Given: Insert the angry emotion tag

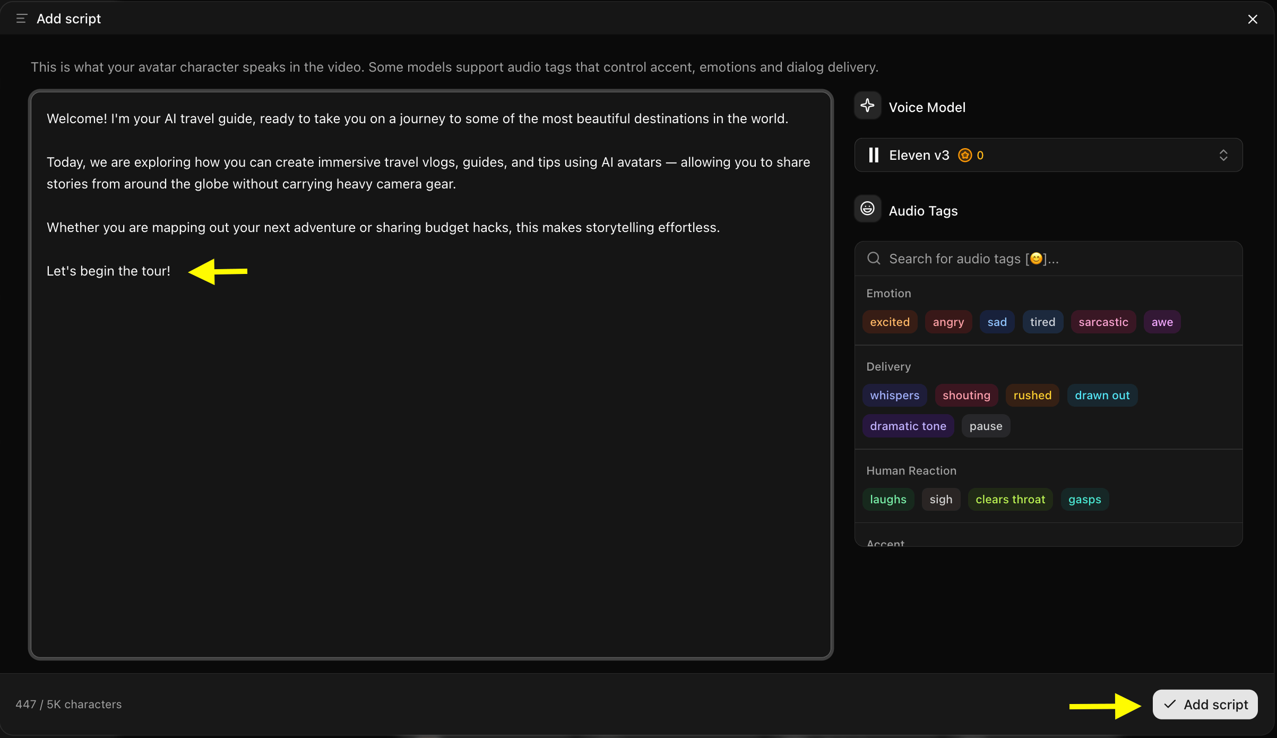Looking at the screenshot, I should coord(948,322).
